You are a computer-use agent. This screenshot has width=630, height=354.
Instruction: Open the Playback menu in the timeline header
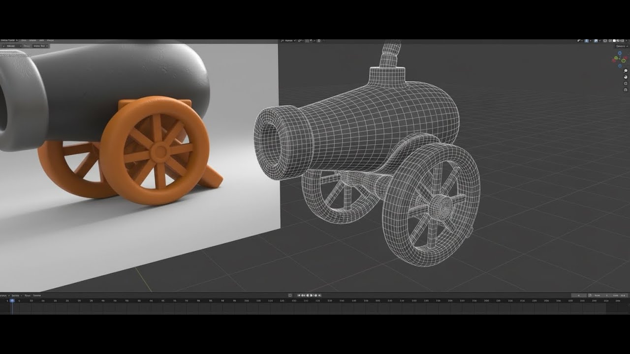tap(4, 295)
